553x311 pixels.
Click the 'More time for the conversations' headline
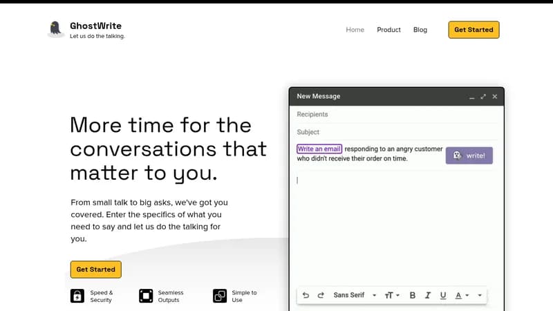pyautogui.click(x=168, y=149)
